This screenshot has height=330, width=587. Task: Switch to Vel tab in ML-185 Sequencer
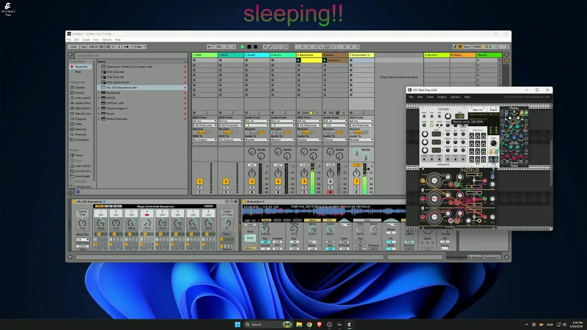[110, 206]
